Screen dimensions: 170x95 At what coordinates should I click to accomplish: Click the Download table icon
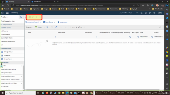[160, 27]
